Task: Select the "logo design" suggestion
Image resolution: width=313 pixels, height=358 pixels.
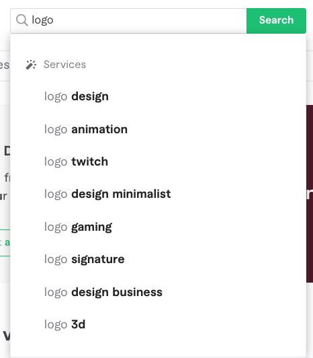Action: (159, 97)
